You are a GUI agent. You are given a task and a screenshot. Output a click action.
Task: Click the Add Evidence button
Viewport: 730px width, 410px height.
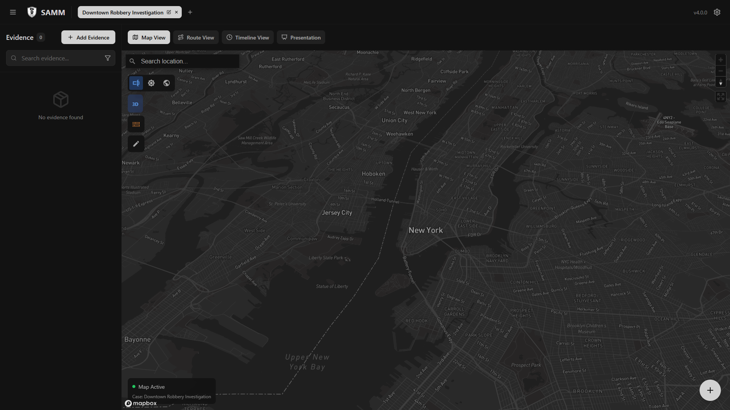[x=88, y=37]
